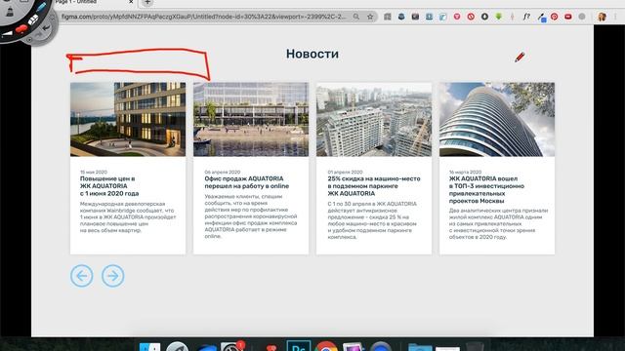
Task: Open Photoshop from the dock
Action: [x=299, y=345]
